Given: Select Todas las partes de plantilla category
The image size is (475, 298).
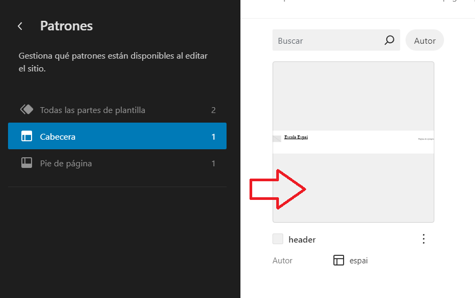Looking at the screenshot, I should coord(92,110).
